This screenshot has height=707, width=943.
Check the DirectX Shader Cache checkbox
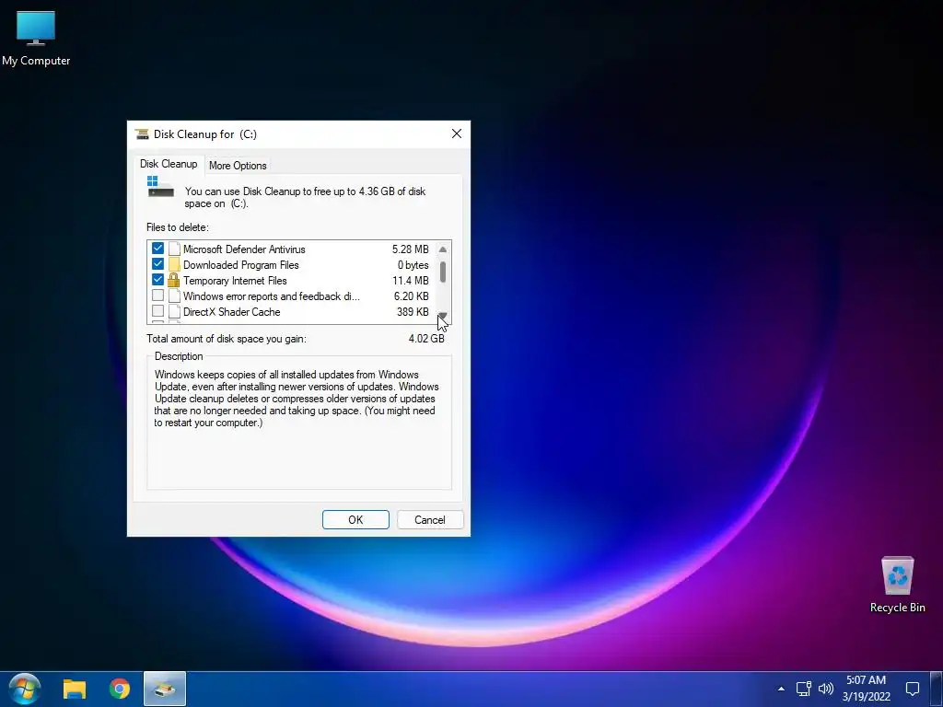click(x=157, y=311)
